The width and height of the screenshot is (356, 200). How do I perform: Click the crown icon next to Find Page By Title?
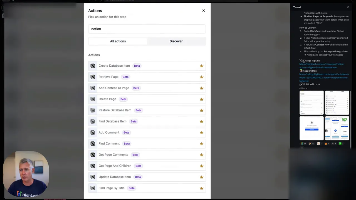click(x=201, y=188)
